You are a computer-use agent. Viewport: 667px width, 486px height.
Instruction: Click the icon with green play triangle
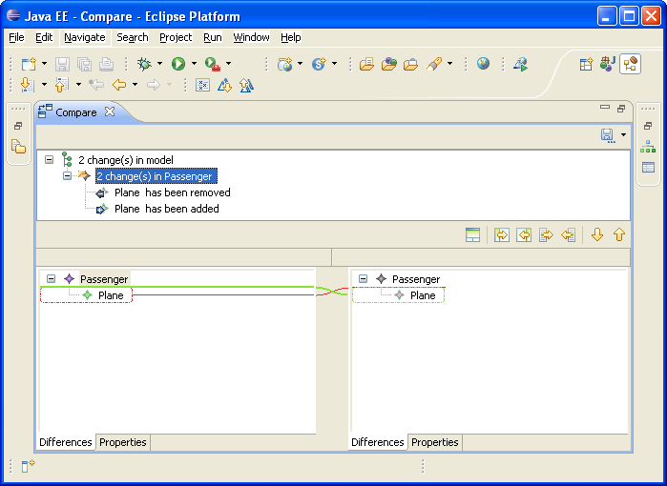(x=521, y=64)
